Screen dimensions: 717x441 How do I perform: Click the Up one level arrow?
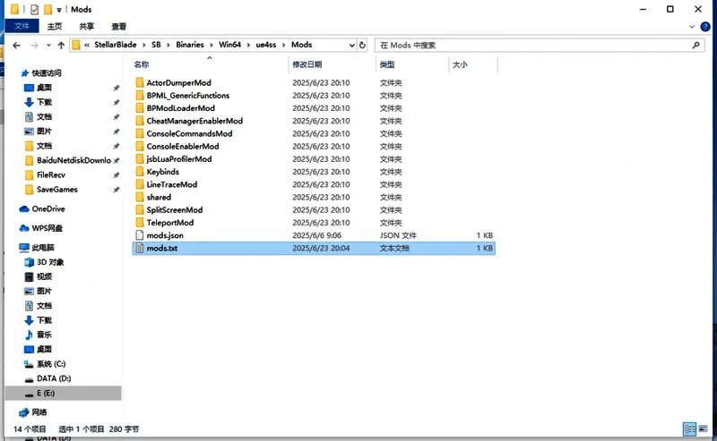click(61, 45)
